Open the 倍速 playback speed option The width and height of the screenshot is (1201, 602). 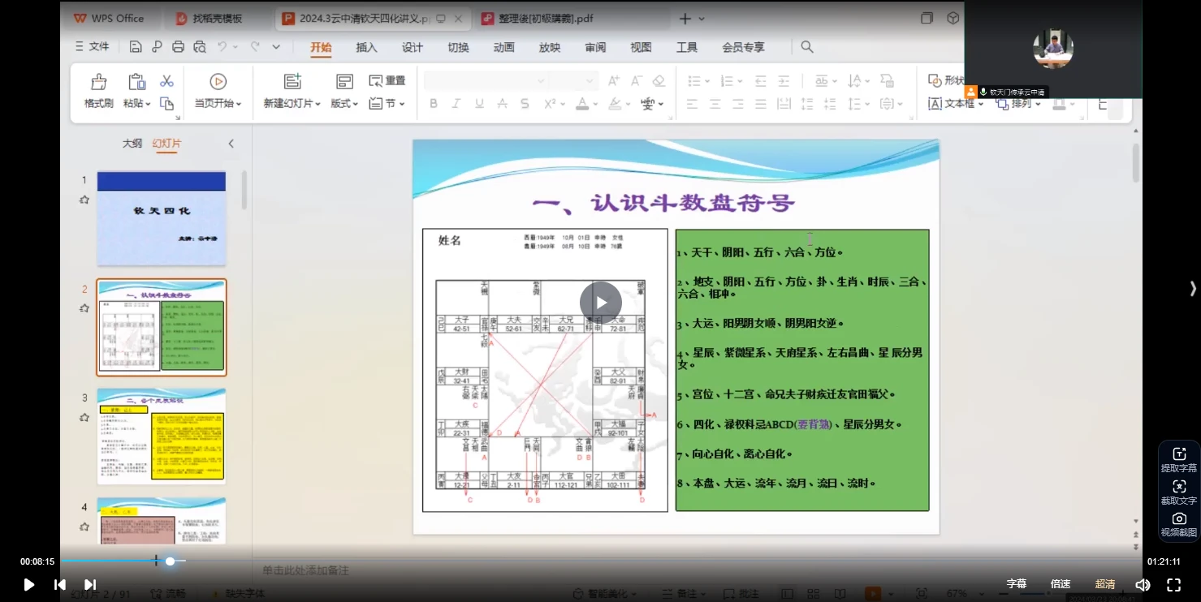pos(1061,584)
